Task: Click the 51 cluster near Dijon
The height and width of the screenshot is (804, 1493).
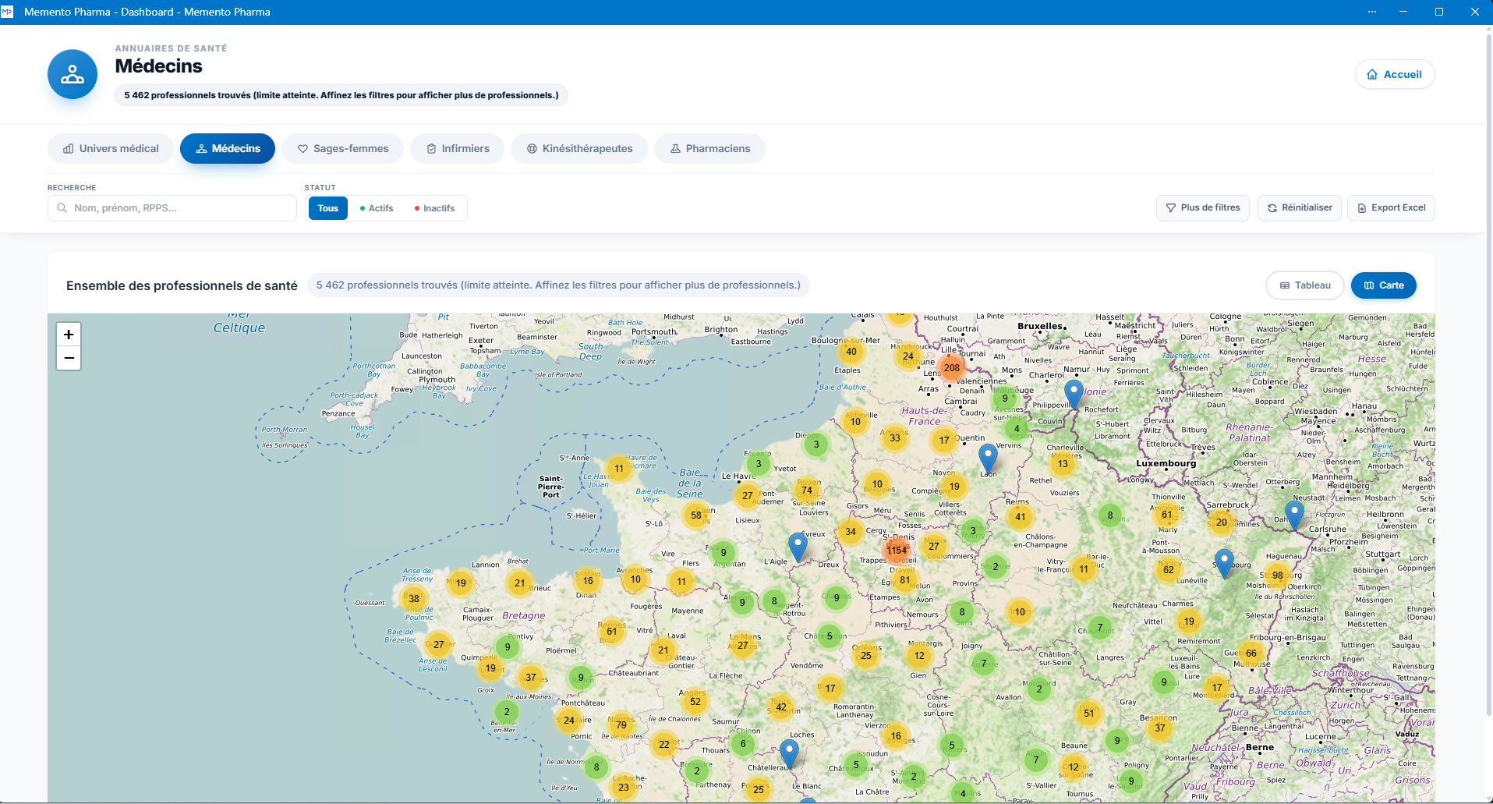Action: pyautogui.click(x=1089, y=713)
